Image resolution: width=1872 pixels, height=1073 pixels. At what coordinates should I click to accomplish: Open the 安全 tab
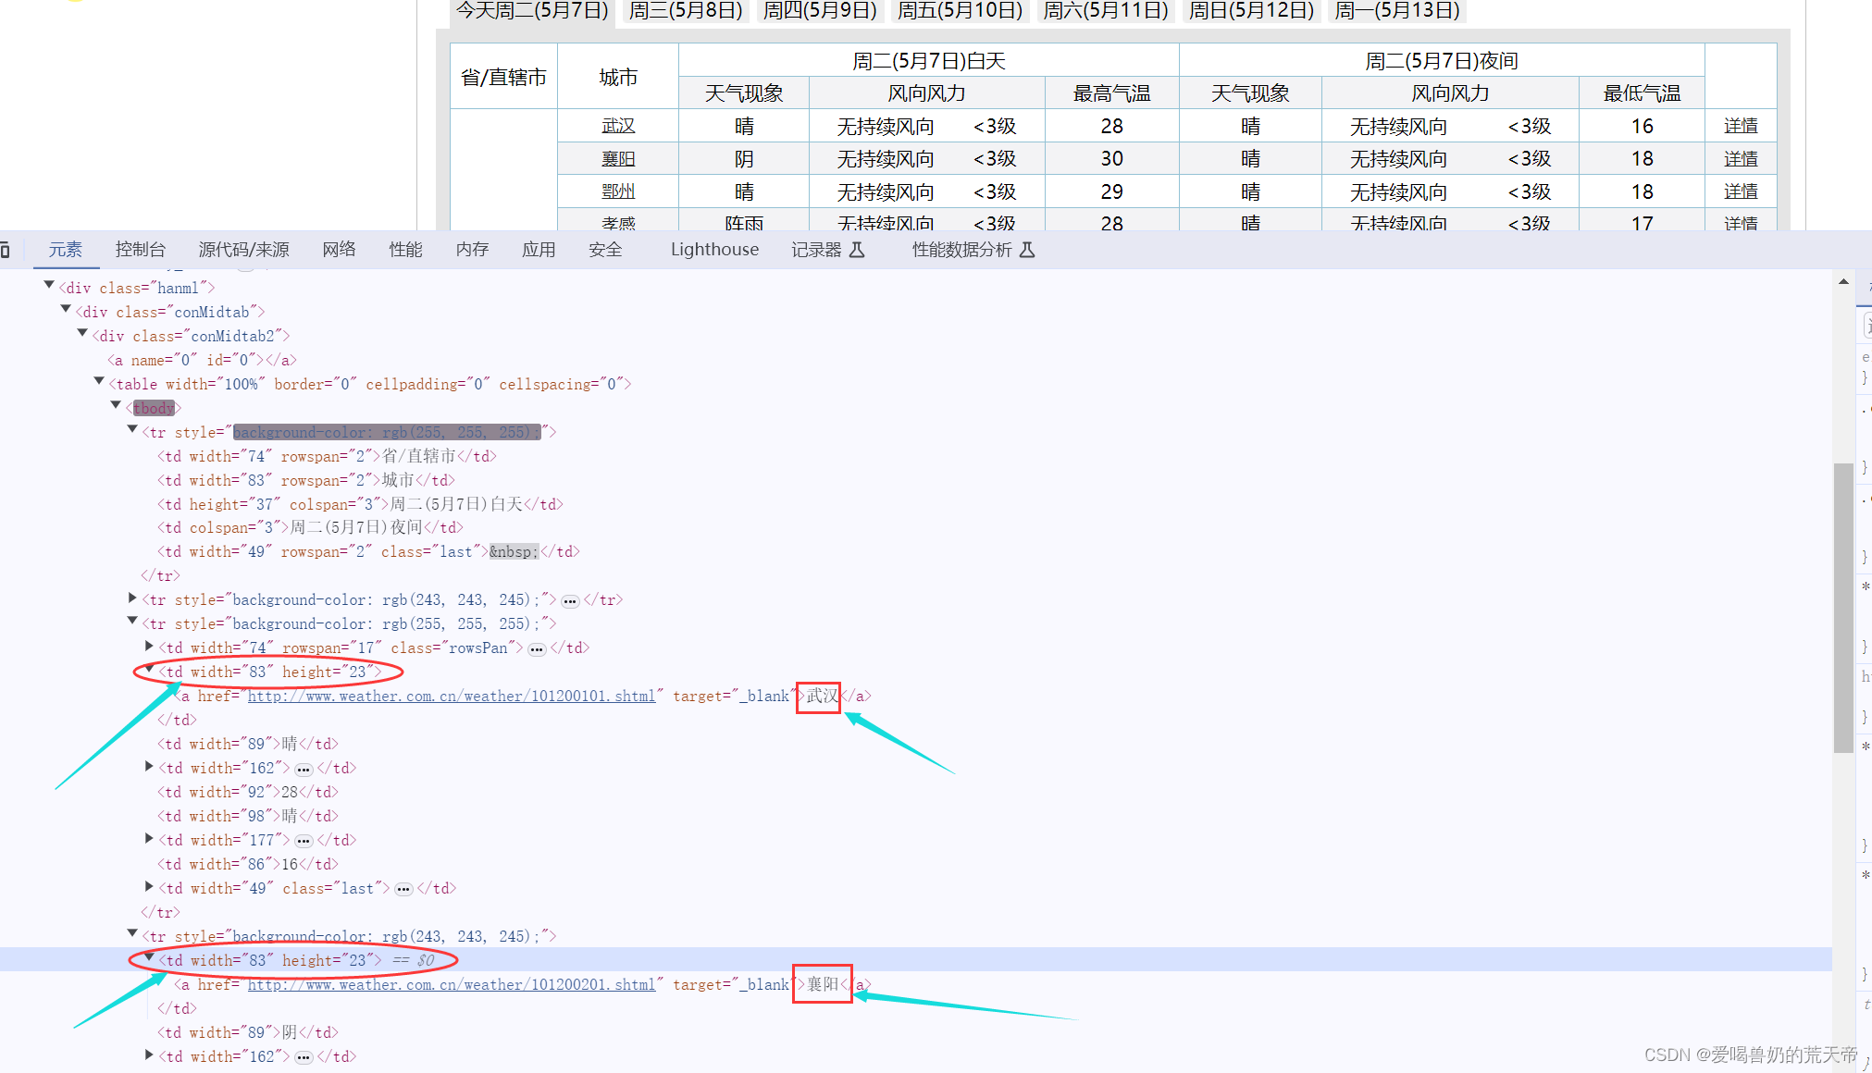[606, 250]
